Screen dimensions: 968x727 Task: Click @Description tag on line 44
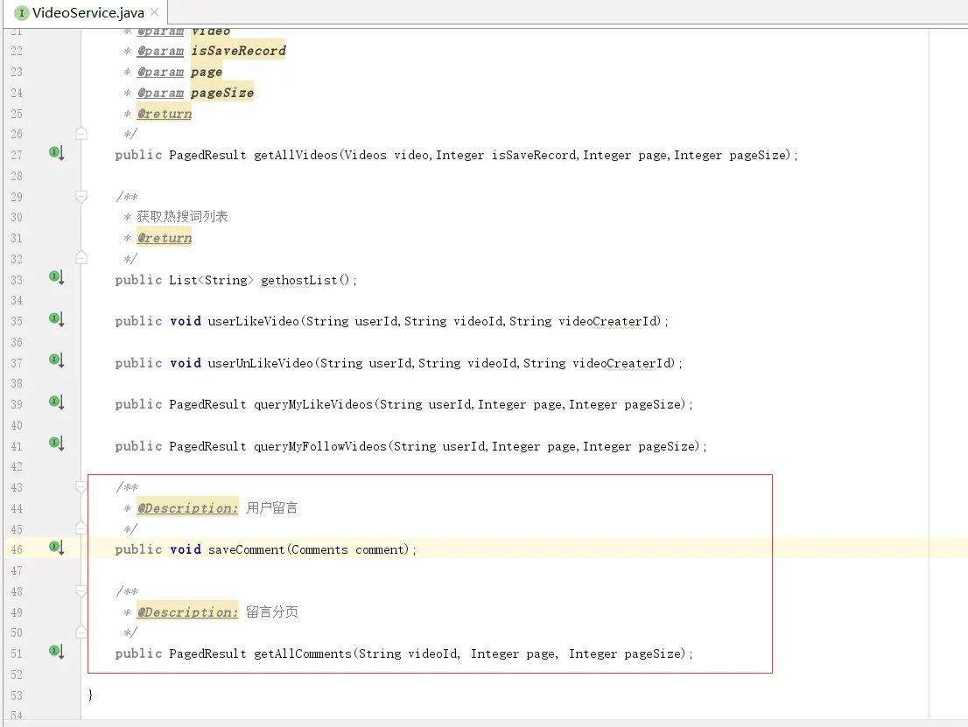coord(187,508)
